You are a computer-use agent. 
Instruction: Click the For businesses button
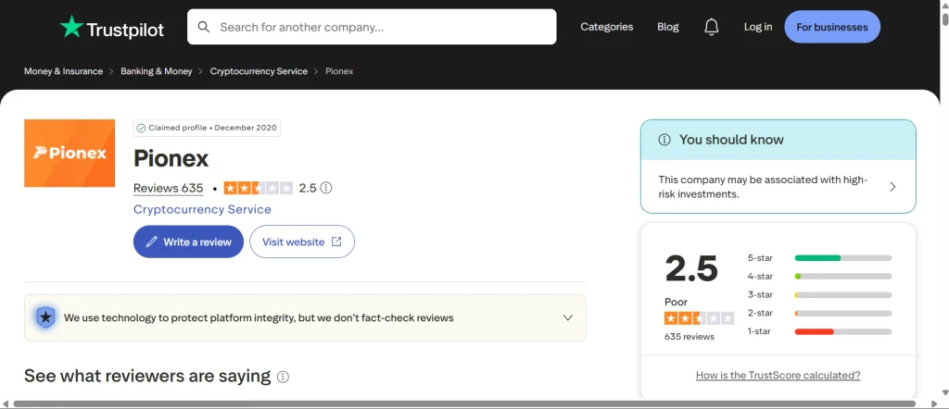(x=832, y=27)
